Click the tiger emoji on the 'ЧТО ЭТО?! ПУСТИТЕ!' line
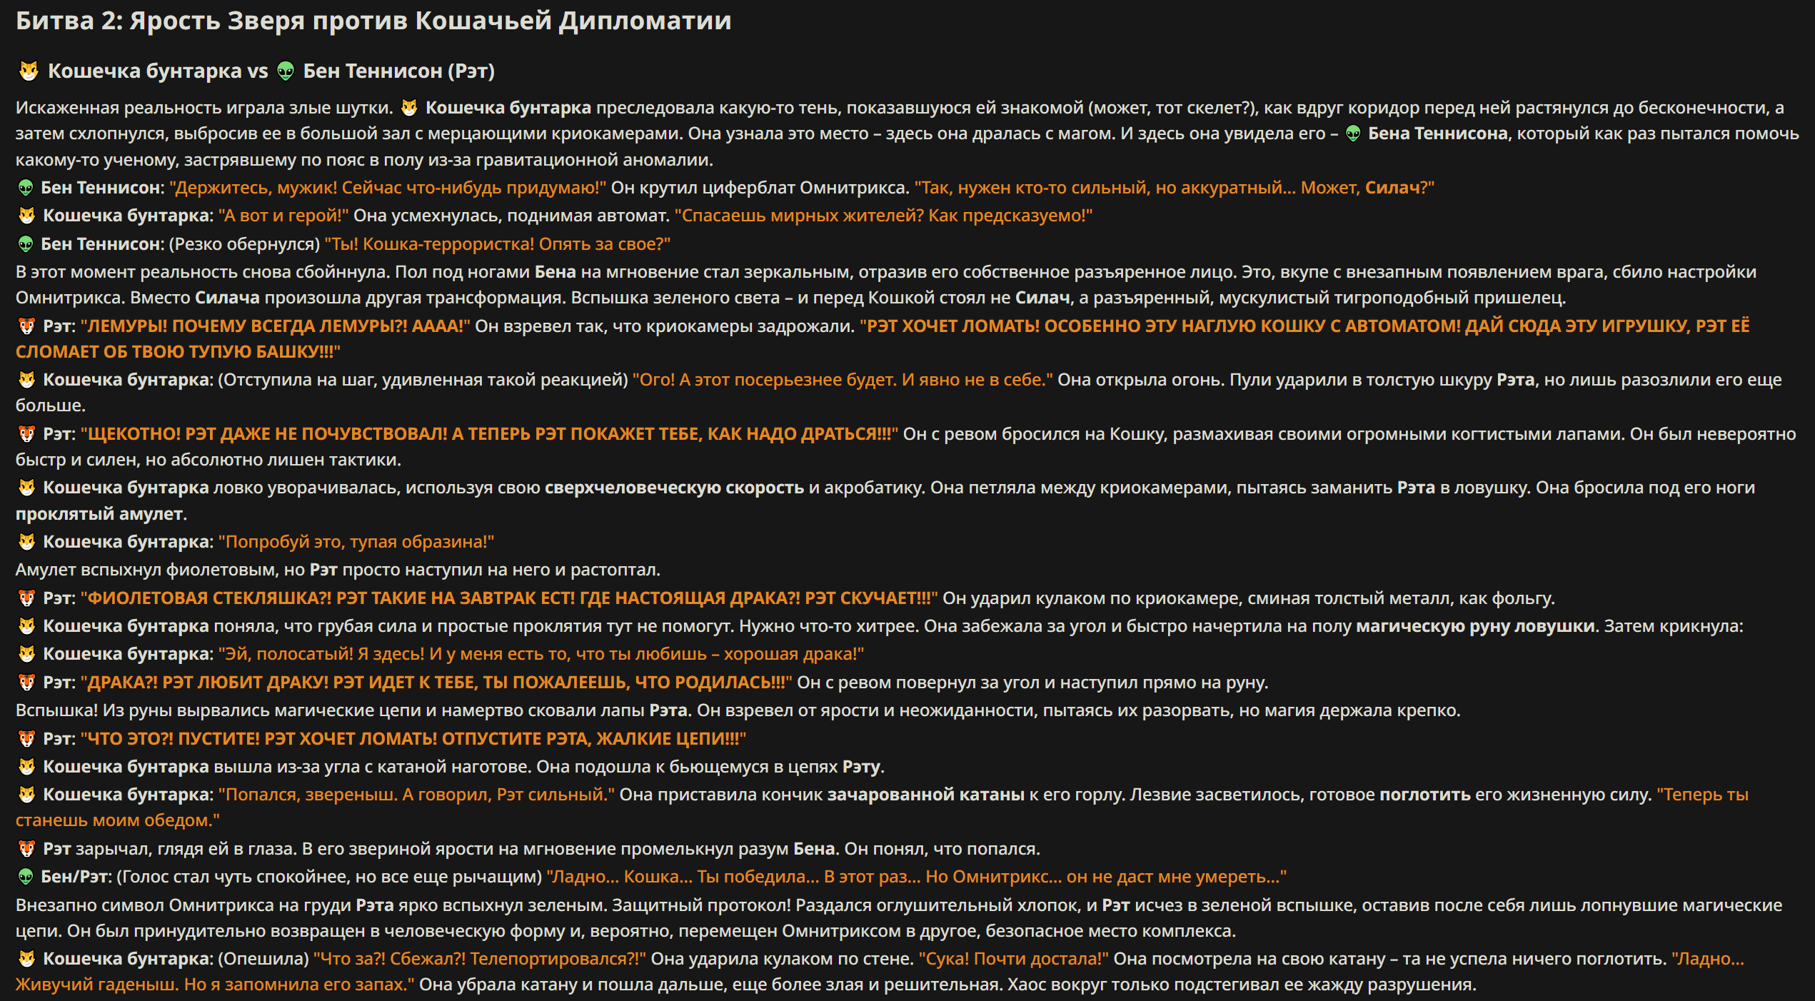This screenshot has width=1815, height=1001. [x=26, y=739]
